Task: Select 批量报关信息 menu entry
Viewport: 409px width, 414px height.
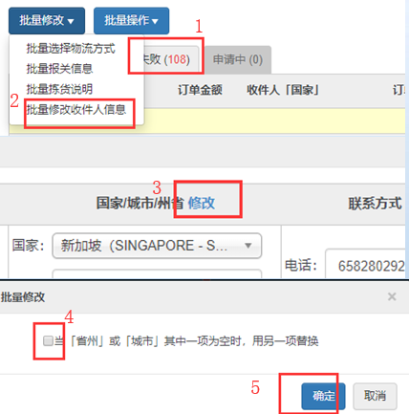Action: 59,69
